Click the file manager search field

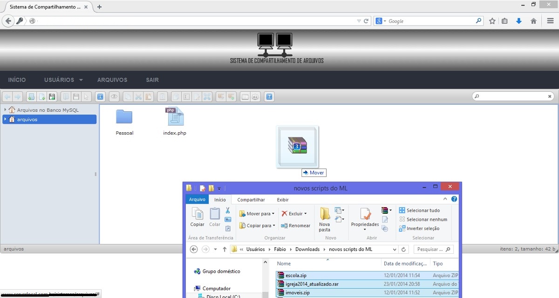click(512, 96)
